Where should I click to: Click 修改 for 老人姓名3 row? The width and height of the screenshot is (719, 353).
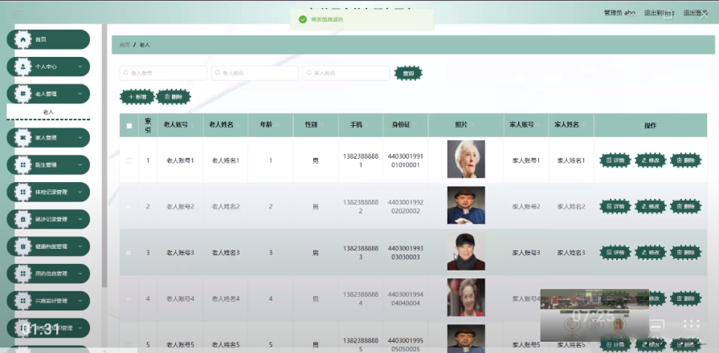pyautogui.click(x=650, y=252)
